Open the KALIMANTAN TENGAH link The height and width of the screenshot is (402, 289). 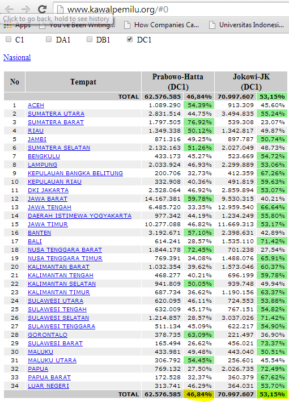coord(61,275)
